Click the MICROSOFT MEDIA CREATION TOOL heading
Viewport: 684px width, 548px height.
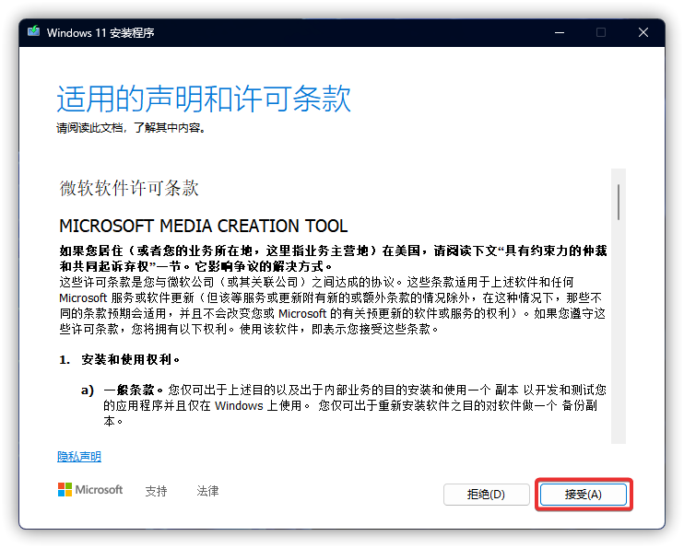coord(203,227)
